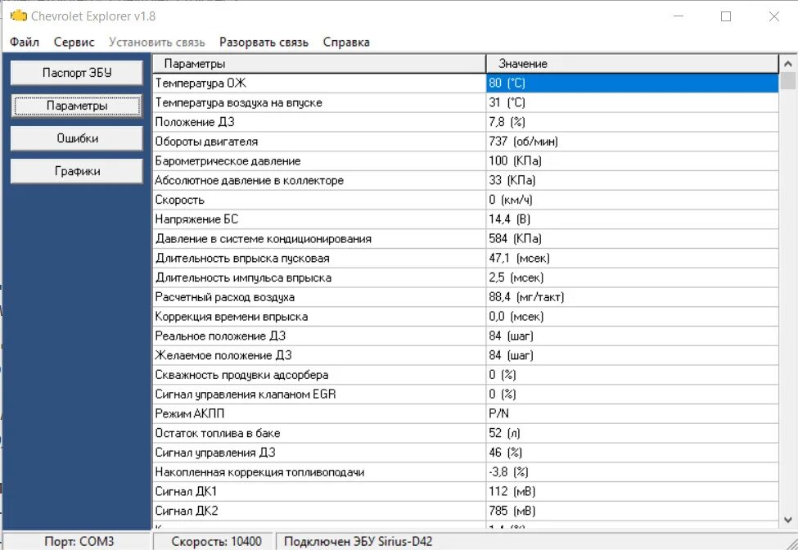
Task: Minimize the Chevrolet Explorer window
Action: [x=679, y=16]
